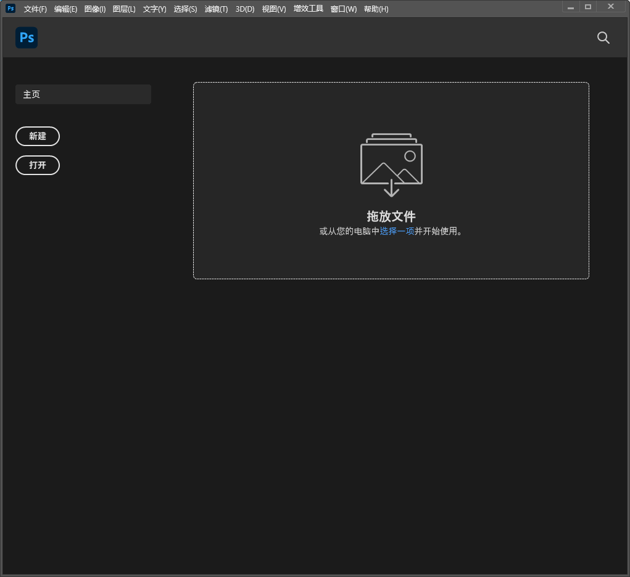630x577 pixels.
Task: Open the 视图(V) menu
Action: click(x=273, y=9)
